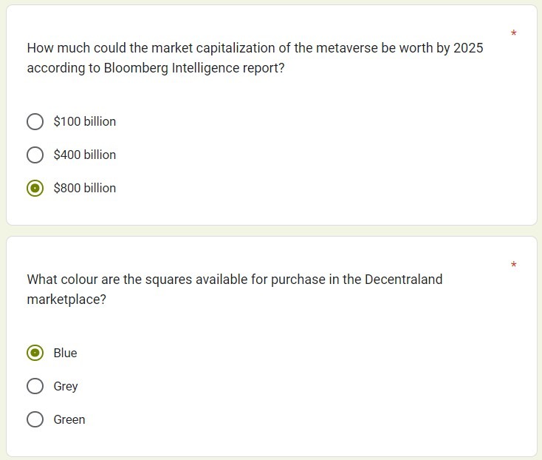Click the "Green" answer label text
Screen dimensions: 542x460
[69, 419]
